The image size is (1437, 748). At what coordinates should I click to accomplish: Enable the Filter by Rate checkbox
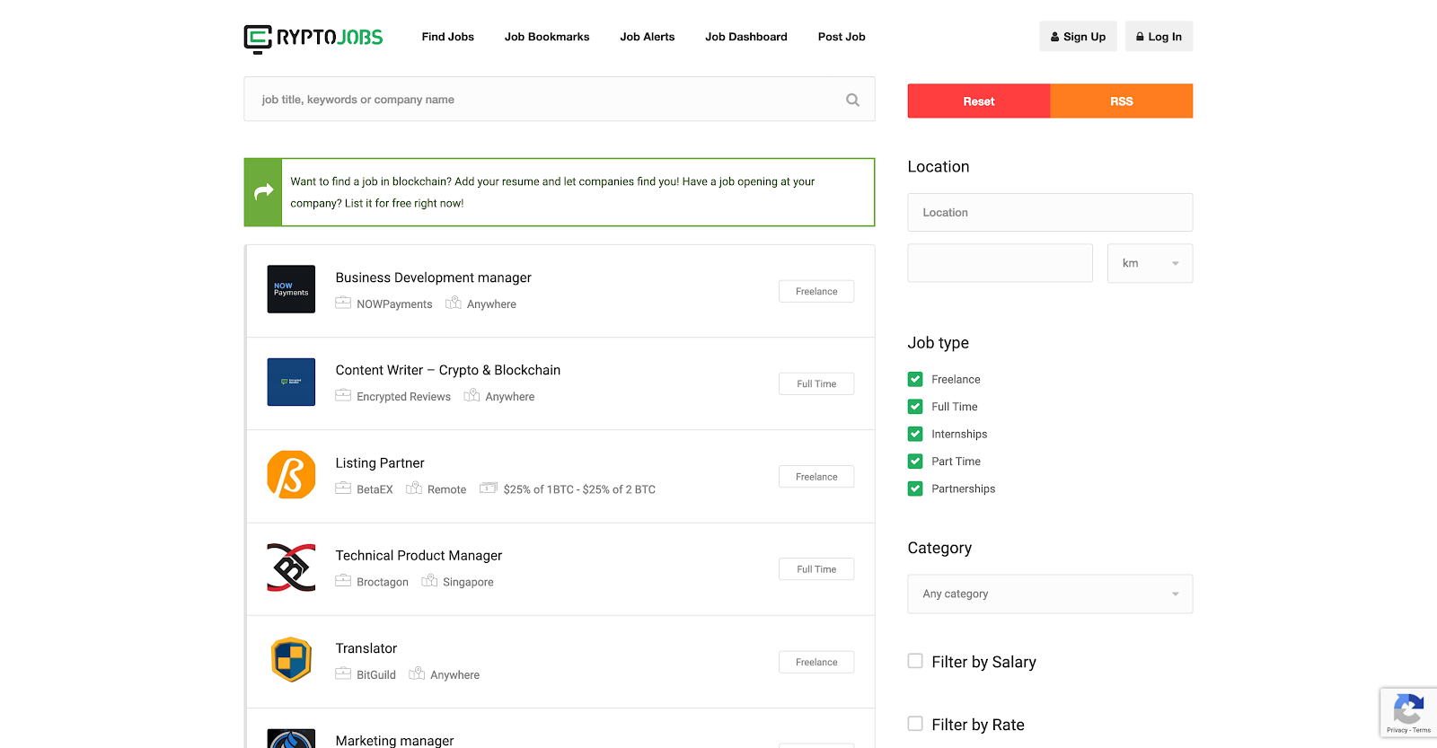point(915,724)
